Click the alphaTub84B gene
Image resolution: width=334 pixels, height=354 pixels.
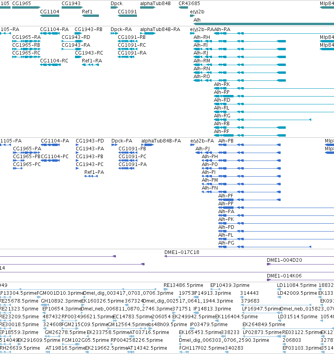(148, 7)
